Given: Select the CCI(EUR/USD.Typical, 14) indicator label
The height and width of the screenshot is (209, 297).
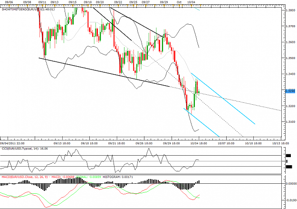Looking at the screenshot, I should [25, 149].
